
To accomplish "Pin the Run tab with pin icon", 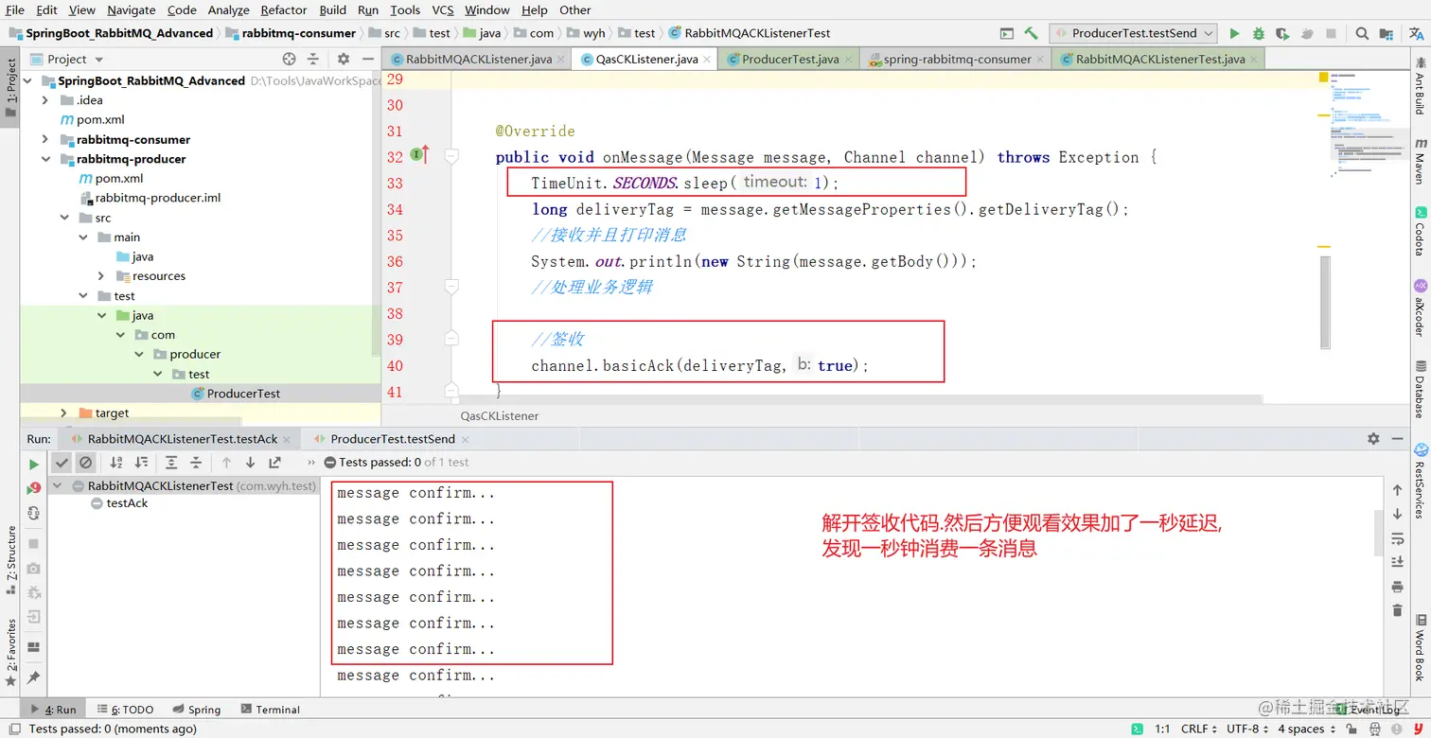I will tap(34, 677).
